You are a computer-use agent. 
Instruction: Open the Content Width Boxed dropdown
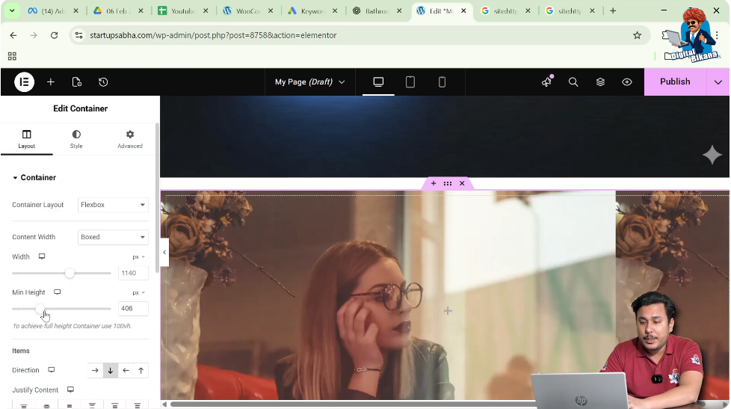[x=113, y=237]
